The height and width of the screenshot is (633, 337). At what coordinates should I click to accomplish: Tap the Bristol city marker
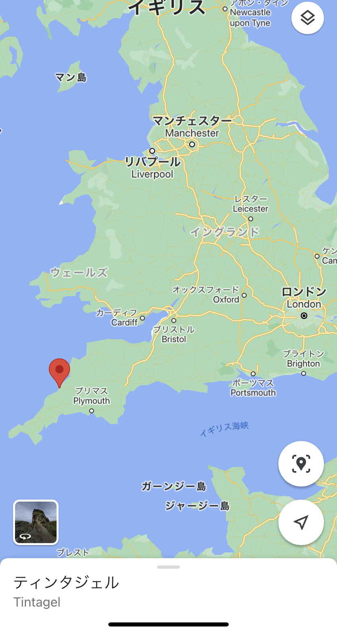tap(174, 320)
